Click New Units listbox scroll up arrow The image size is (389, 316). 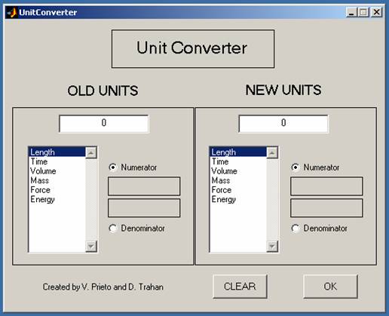[x=272, y=152]
